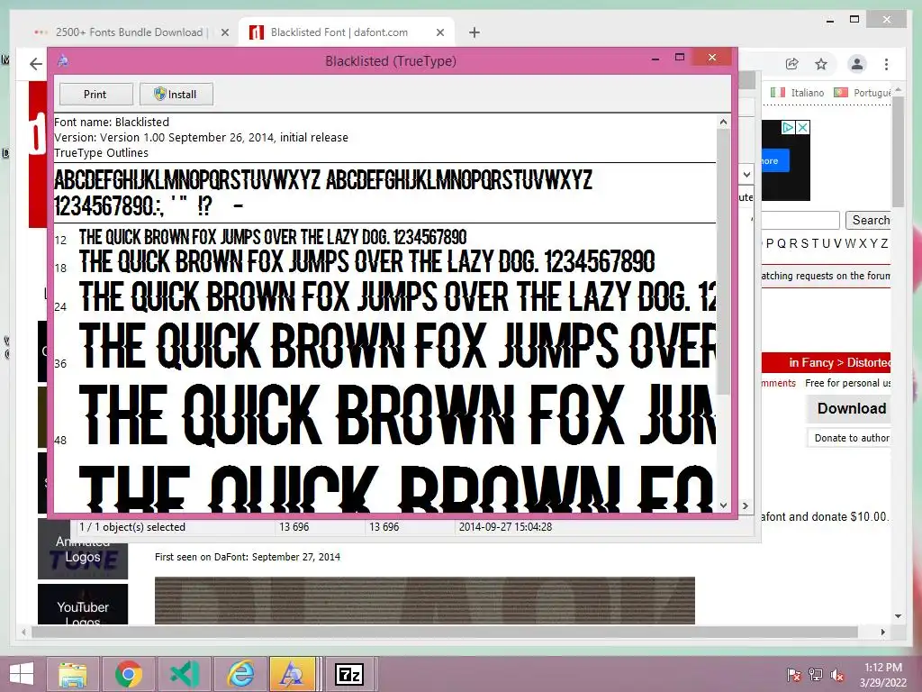Image resolution: width=922 pixels, height=692 pixels.
Task: Switch site language to Italiano
Action: tap(808, 93)
